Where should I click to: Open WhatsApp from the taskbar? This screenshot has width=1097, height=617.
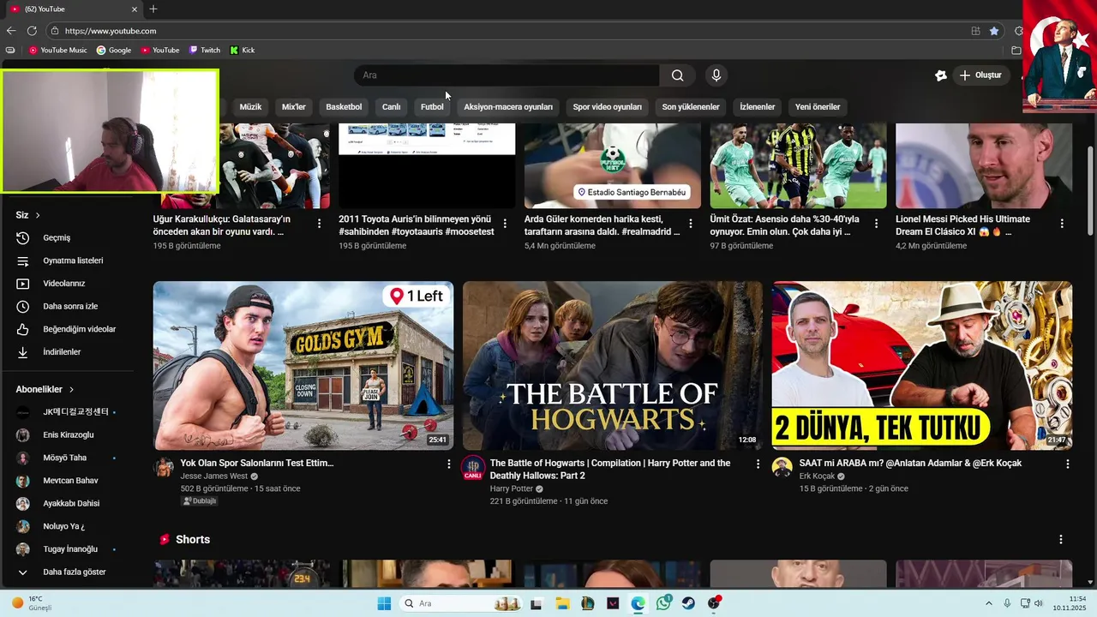click(664, 603)
